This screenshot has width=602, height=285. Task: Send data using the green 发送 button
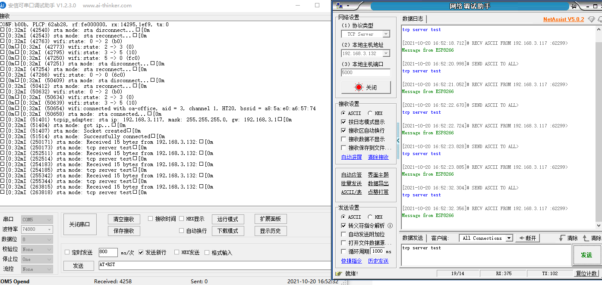pos(588,254)
